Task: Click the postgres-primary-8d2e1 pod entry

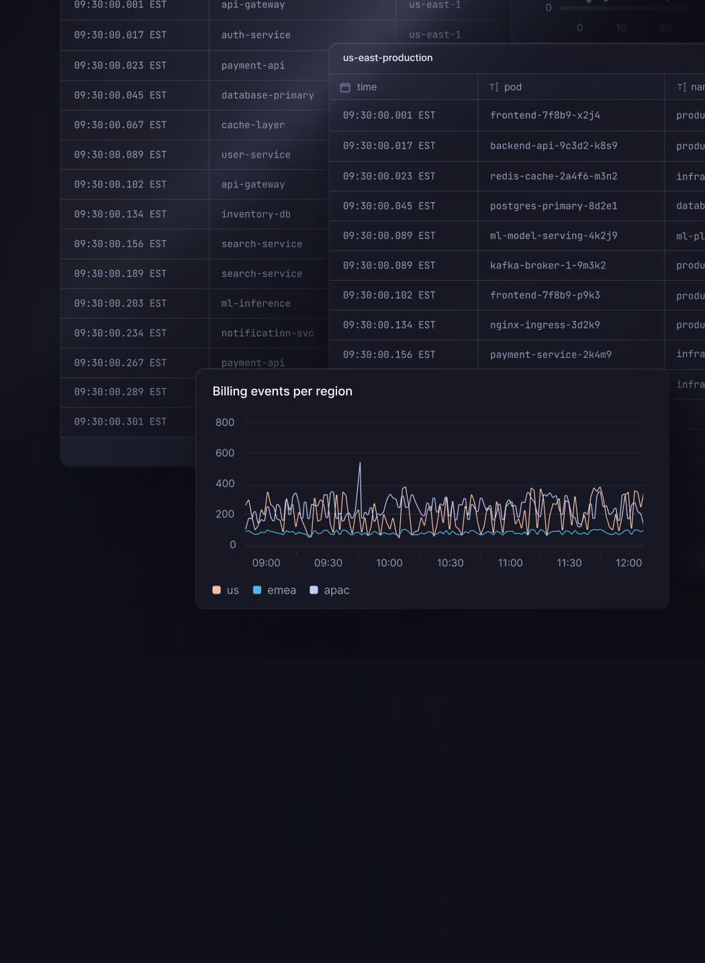Action: 553,206
